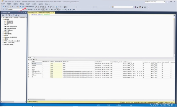
Task: Expand the DWDiagnostics database node
Action: [4, 28]
